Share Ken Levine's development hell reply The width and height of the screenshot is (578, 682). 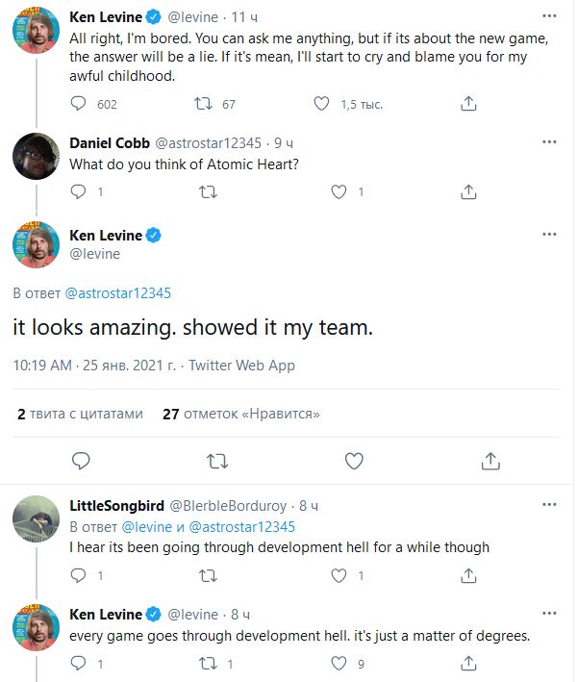[468, 663]
